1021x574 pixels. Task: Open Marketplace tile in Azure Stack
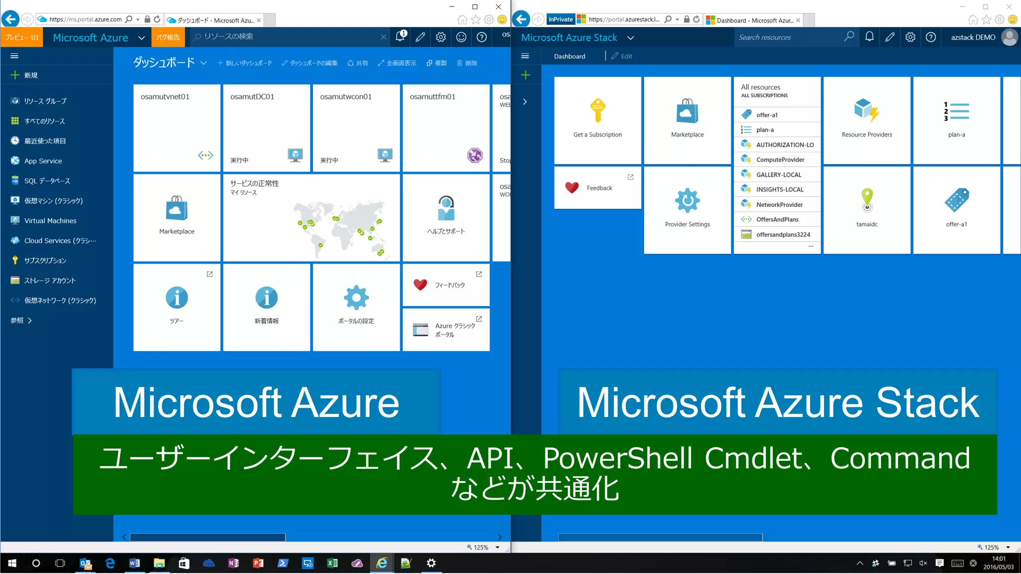687,120
